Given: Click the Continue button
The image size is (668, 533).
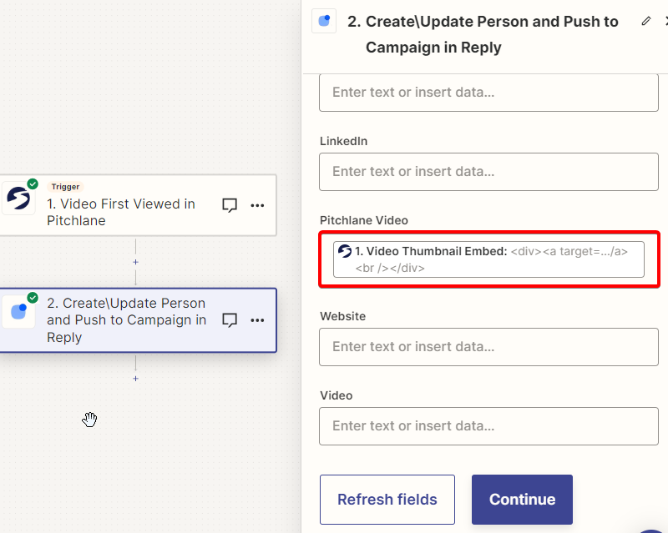Looking at the screenshot, I should click(x=522, y=500).
